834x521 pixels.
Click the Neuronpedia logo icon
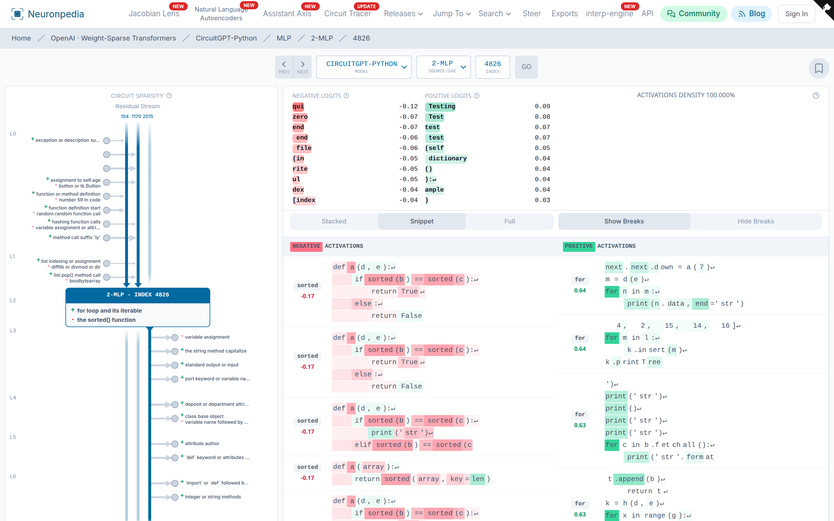coord(17,14)
